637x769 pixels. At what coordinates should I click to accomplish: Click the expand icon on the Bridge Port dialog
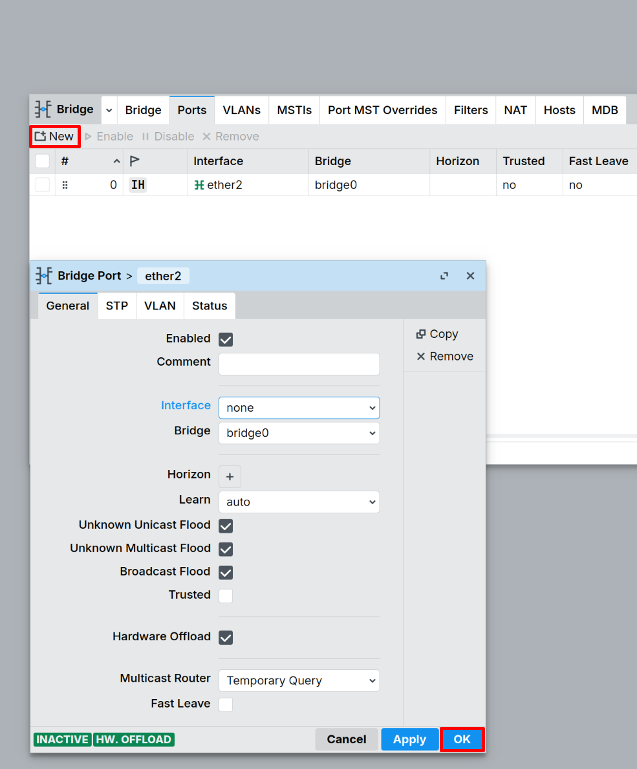[x=444, y=275]
